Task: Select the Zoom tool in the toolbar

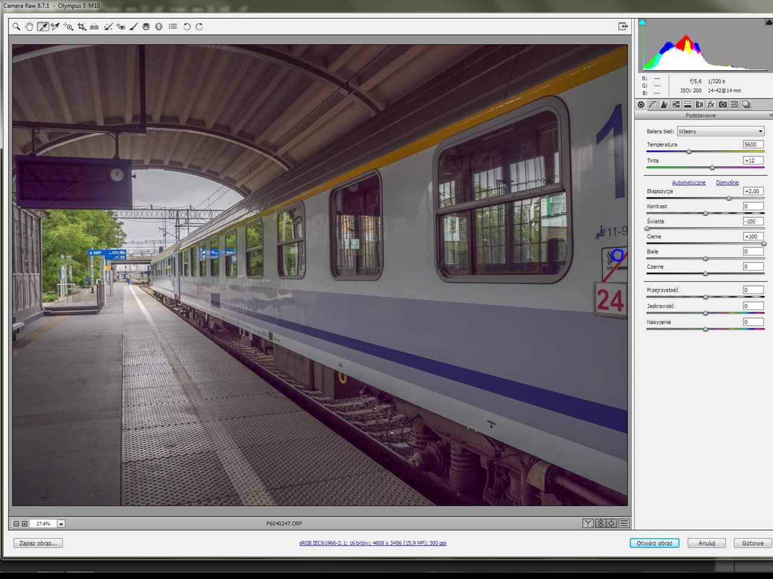Action: coord(16,27)
